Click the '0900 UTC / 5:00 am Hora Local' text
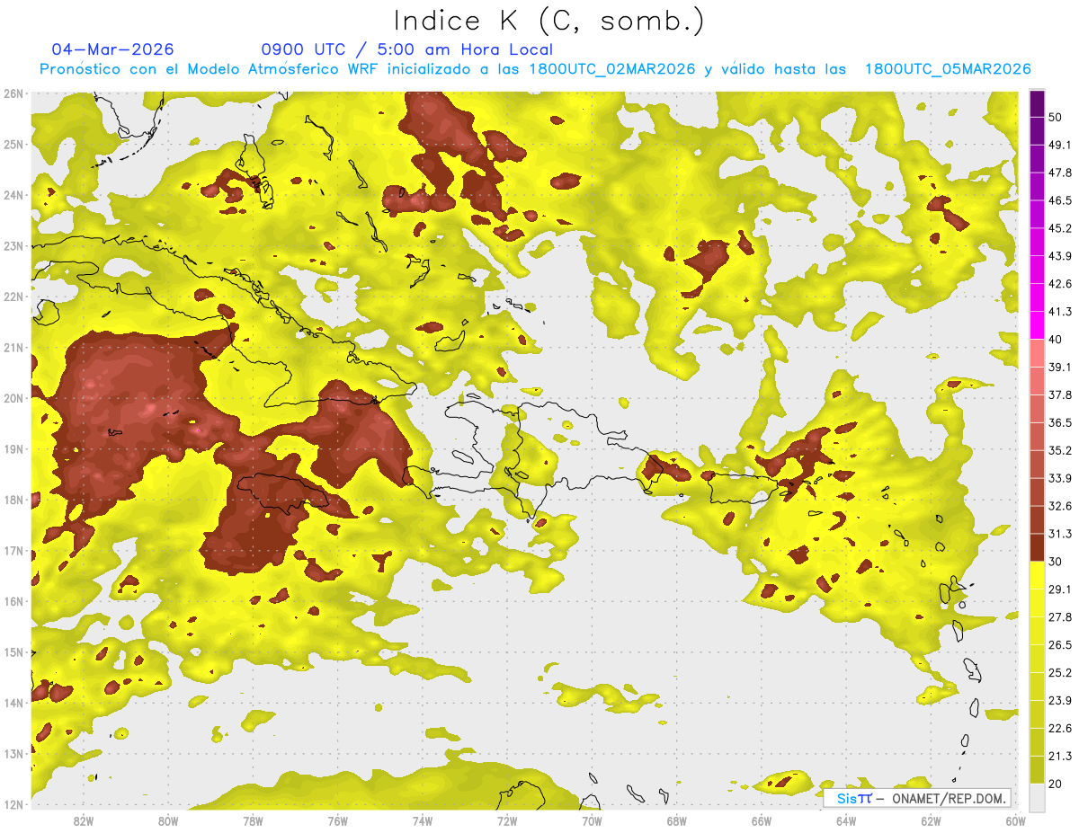 coord(407,49)
